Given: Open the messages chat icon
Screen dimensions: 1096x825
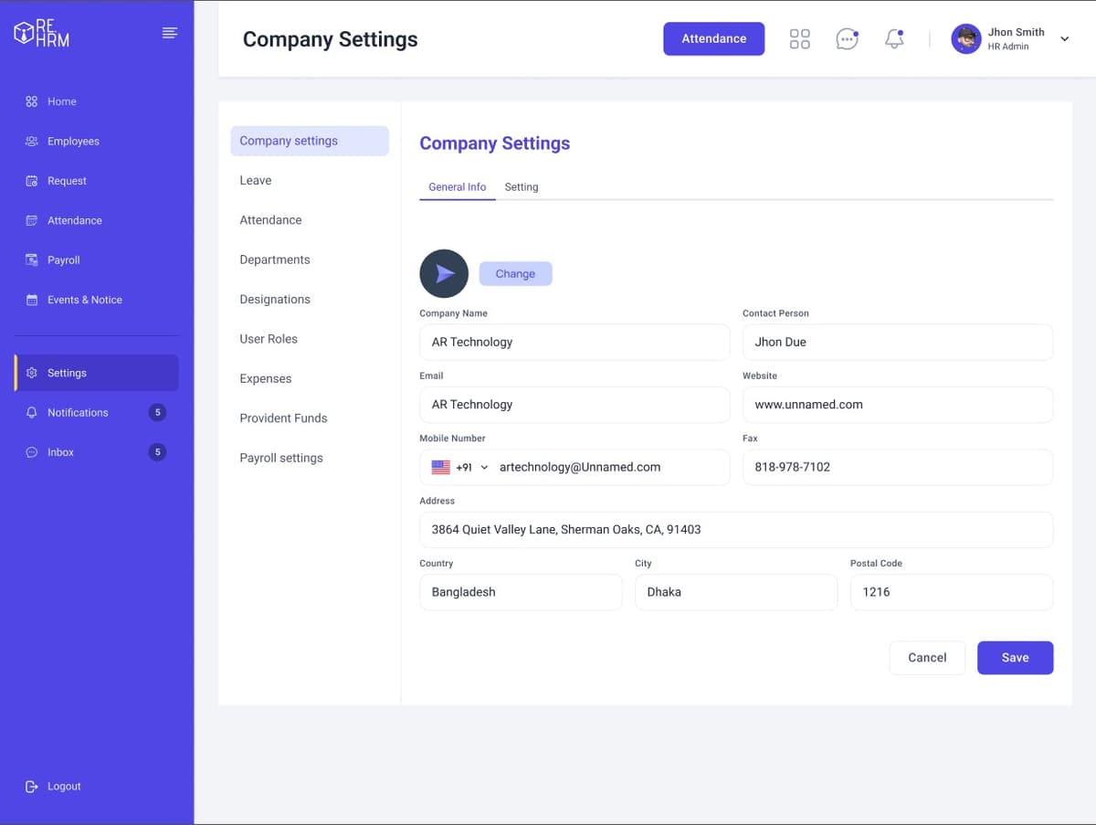Looking at the screenshot, I should [847, 38].
